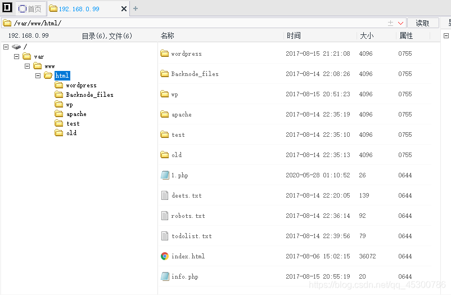Click size value 36072
This screenshot has width=451, height=295.
367,256
